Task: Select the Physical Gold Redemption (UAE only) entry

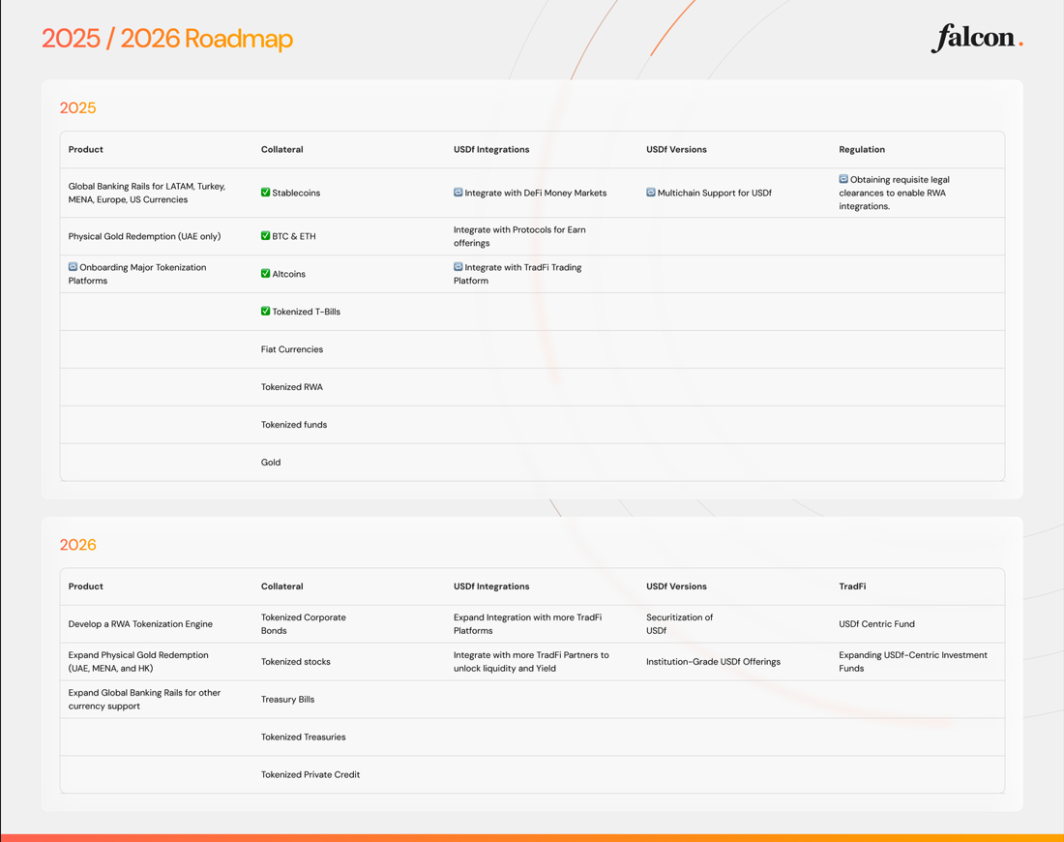Action: (x=144, y=236)
